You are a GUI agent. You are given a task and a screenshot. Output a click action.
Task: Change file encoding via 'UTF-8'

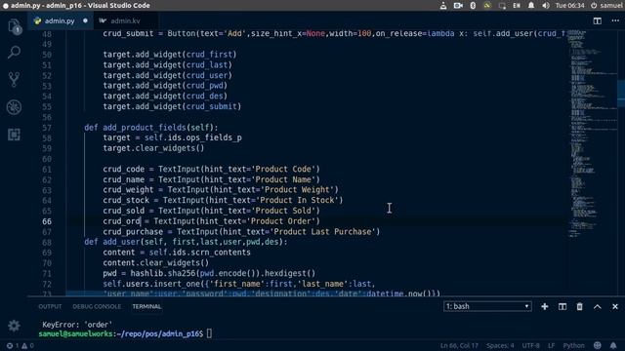[x=530, y=345]
